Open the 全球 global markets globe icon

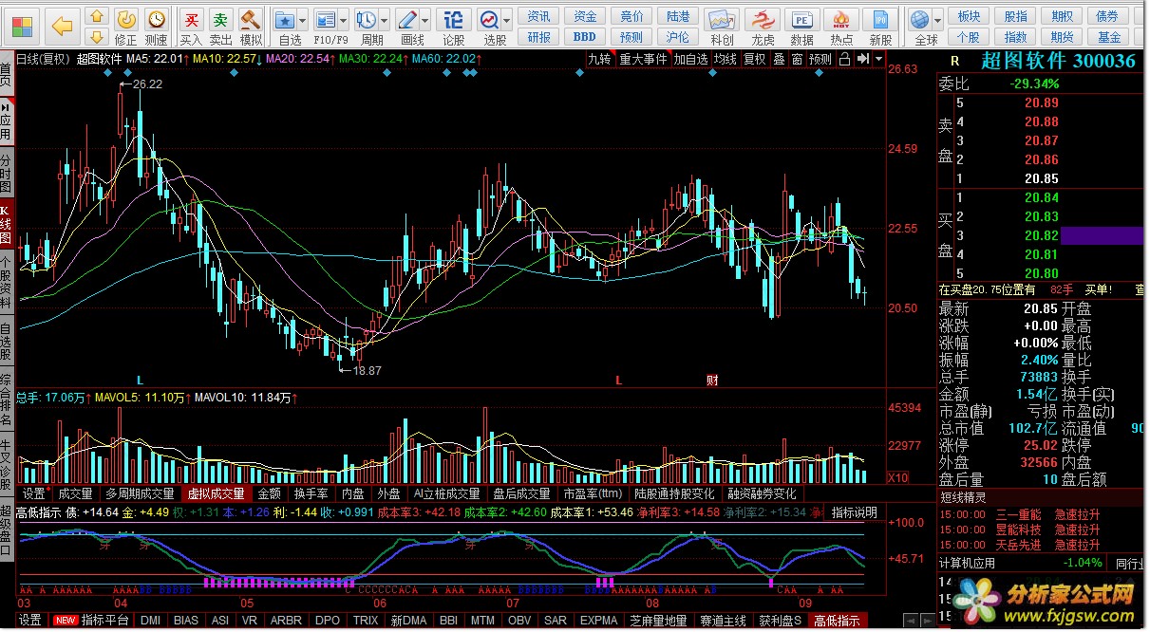tap(919, 20)
